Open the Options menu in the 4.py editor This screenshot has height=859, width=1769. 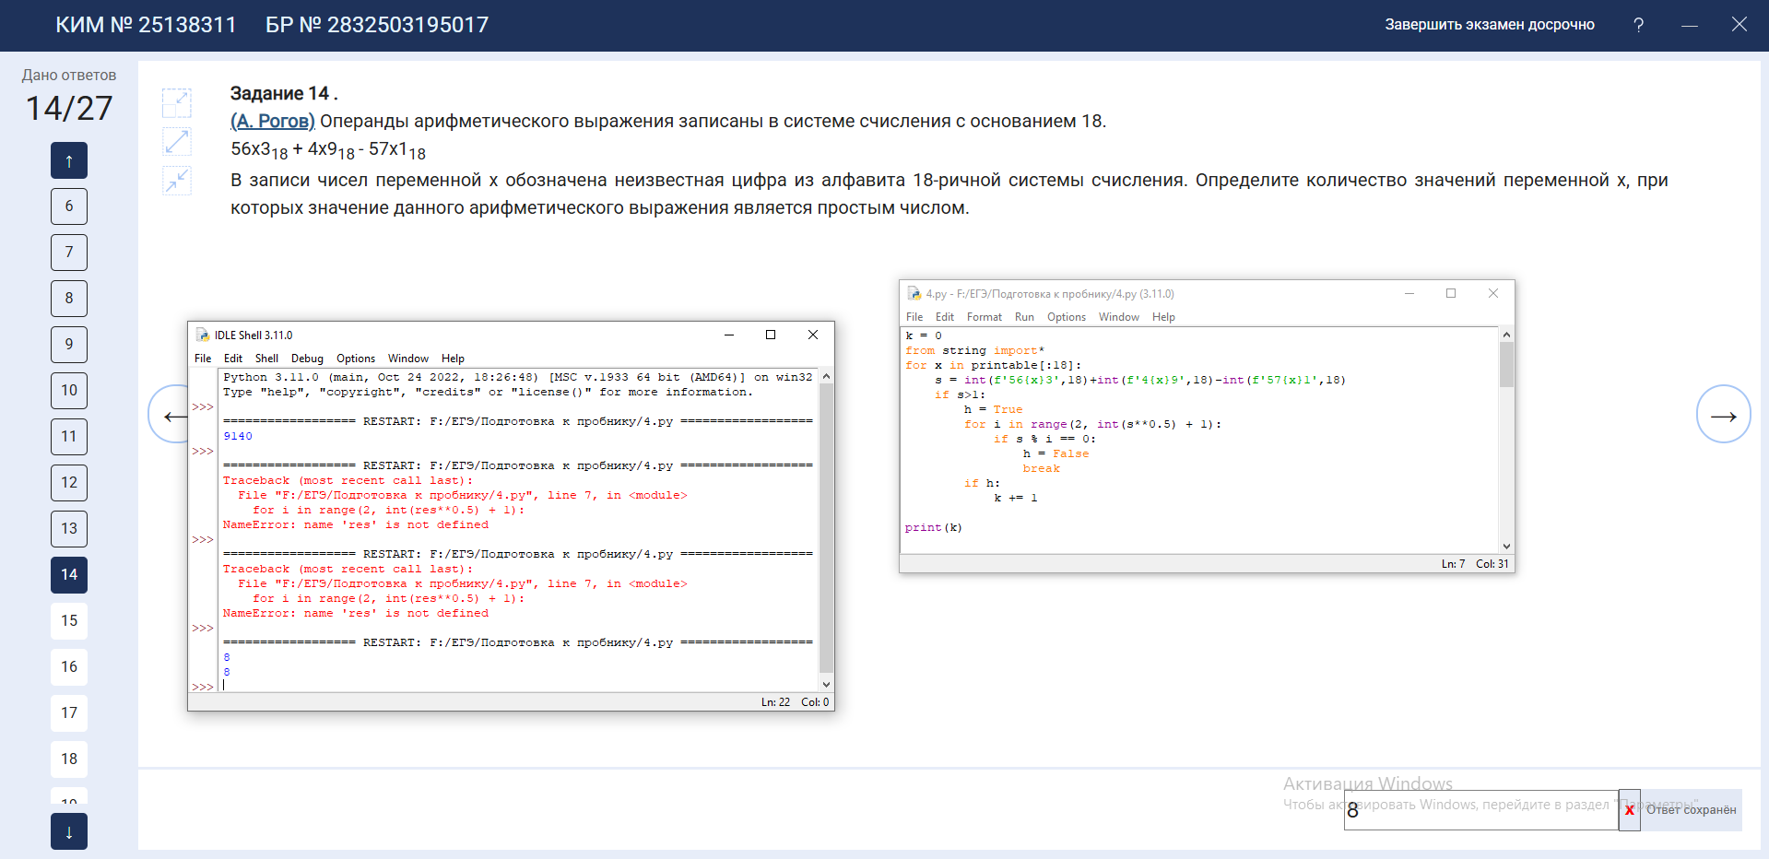pyautogui.click(x=1066, y=317)
